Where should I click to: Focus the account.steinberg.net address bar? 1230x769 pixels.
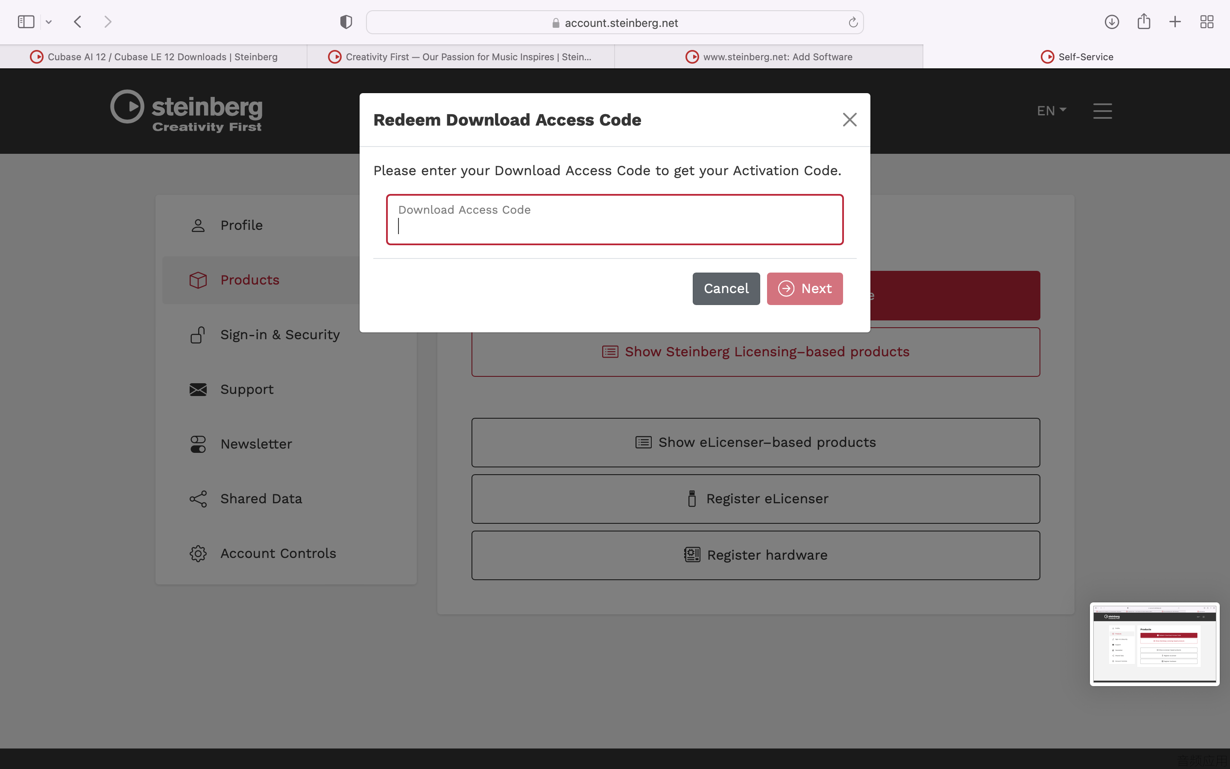click(x=615, y=22)
